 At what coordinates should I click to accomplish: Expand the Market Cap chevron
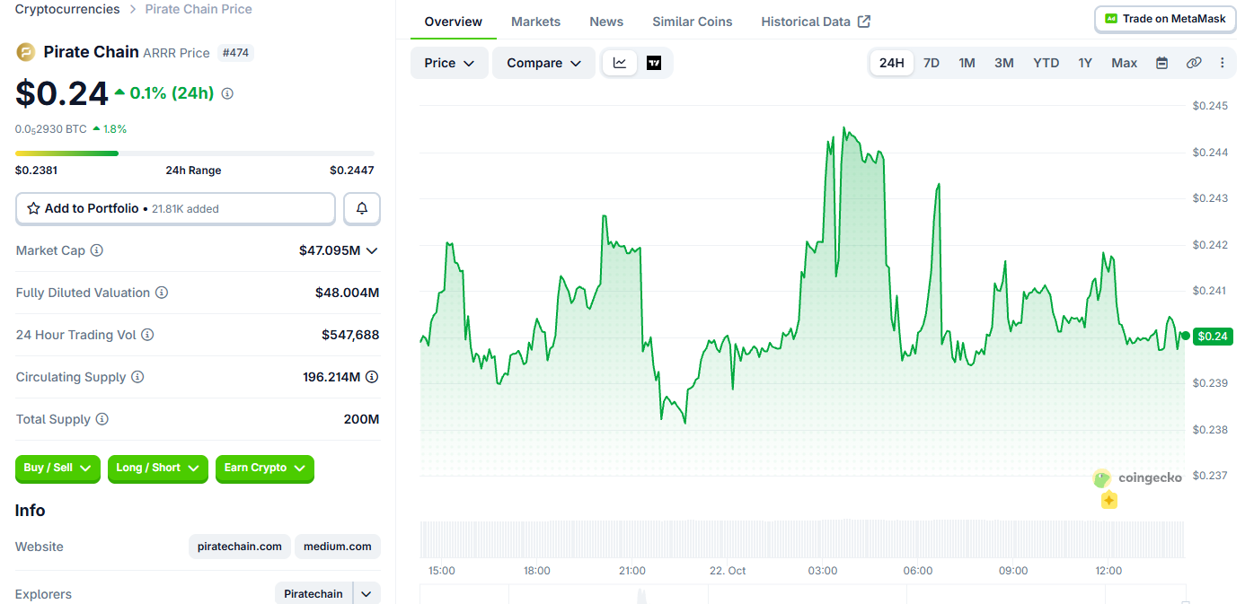[372, 250]
